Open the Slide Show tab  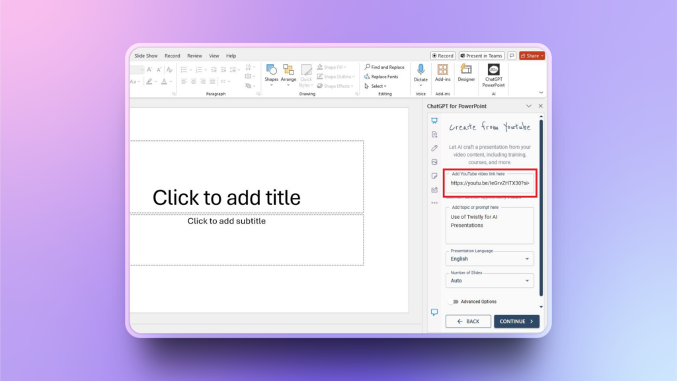tap(146, 56)
